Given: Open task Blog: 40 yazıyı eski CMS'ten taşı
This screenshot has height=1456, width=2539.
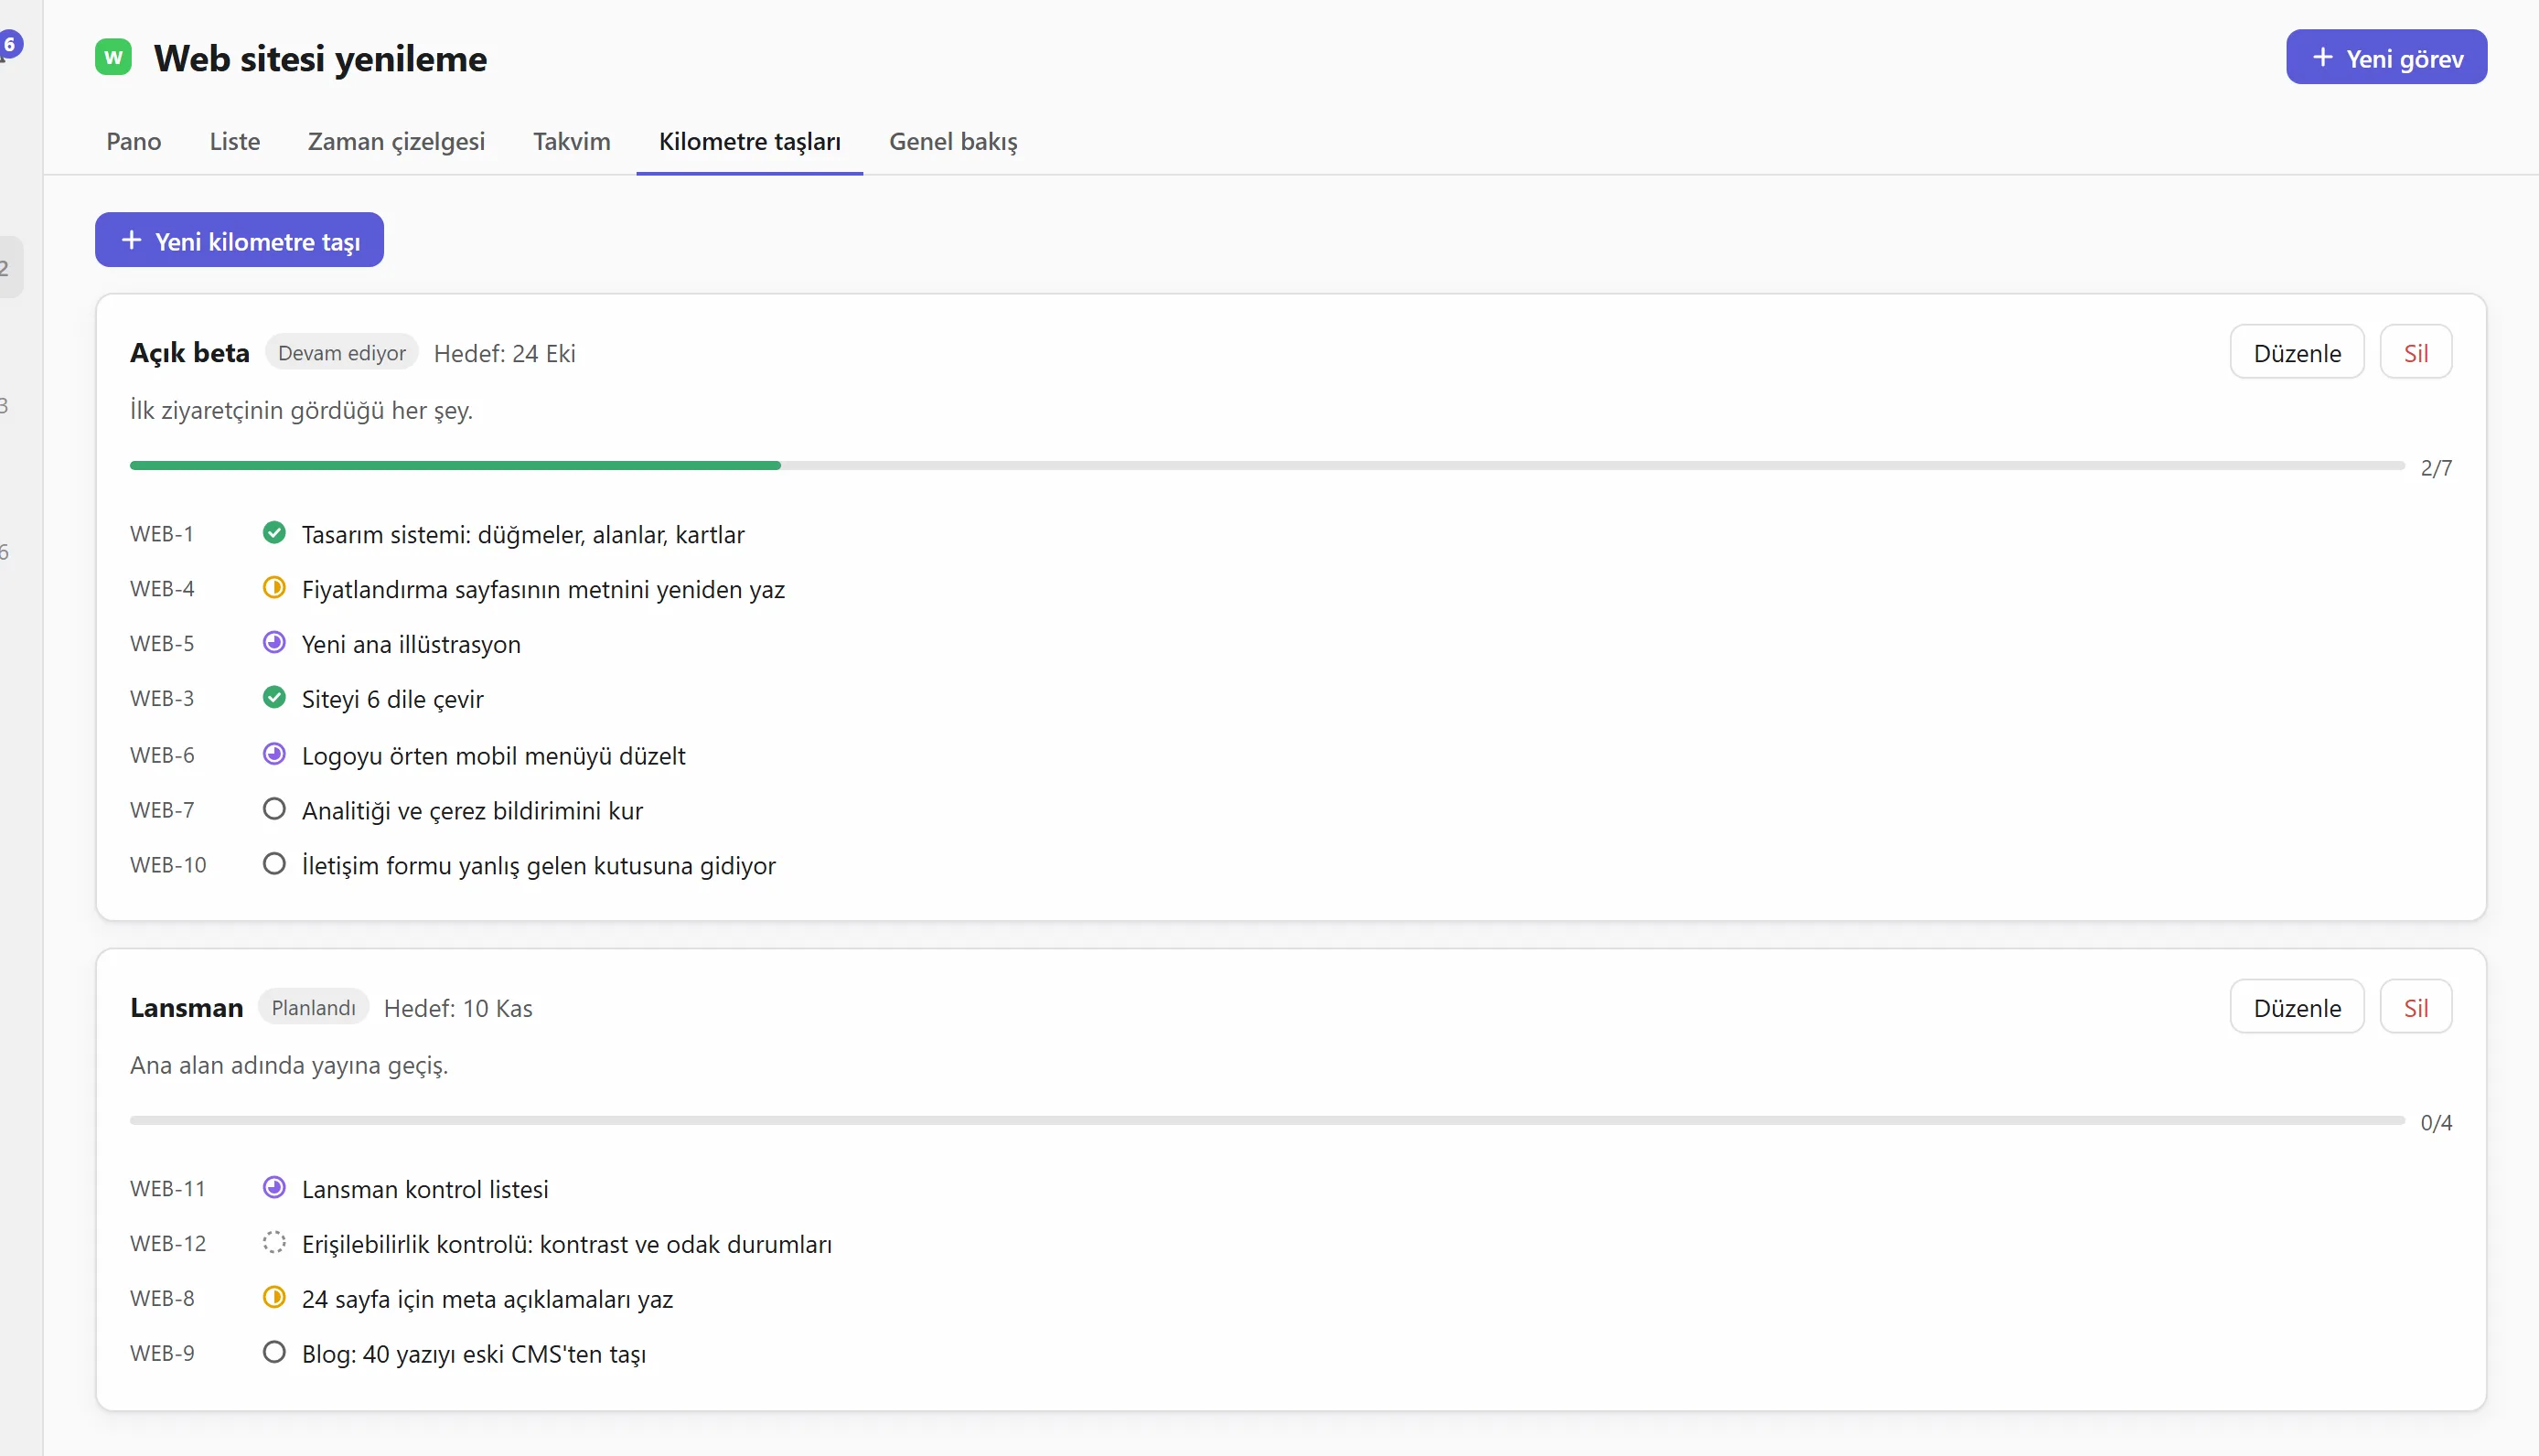Looking at the screenshot, I should (x=474, y=1355).
